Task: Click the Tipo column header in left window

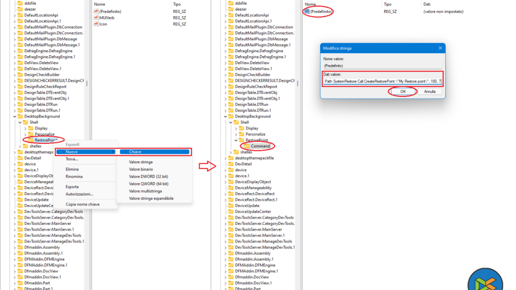Action: pyautogui.click(x=177, y=4)
